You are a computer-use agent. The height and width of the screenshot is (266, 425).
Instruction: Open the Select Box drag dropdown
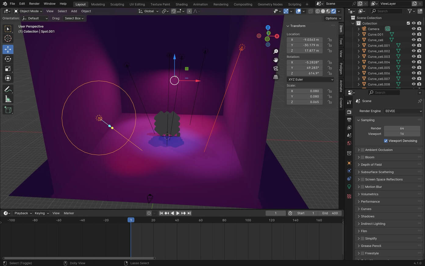(x=74, y=18)
